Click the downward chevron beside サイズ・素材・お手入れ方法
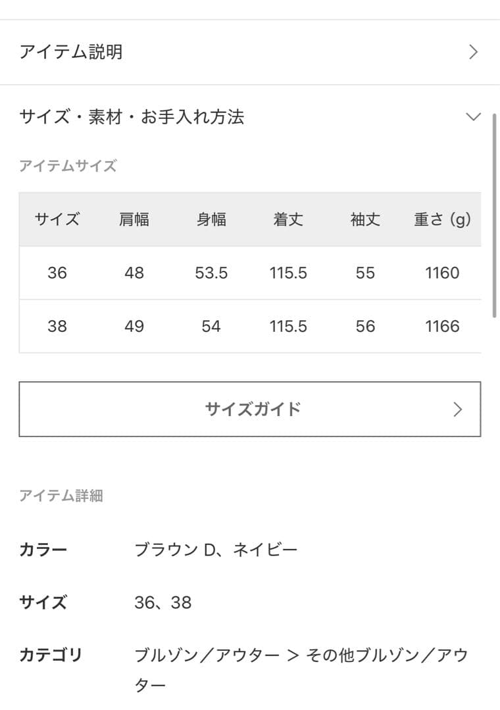The width and height of the screenshot is (500, 710). point(472,117)
